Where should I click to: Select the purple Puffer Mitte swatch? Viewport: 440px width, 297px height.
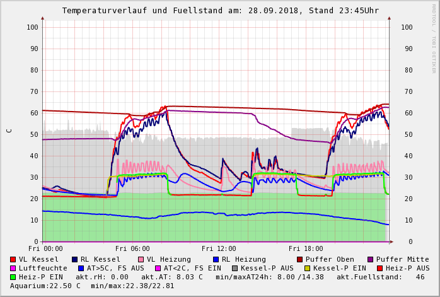click(370, 259)
